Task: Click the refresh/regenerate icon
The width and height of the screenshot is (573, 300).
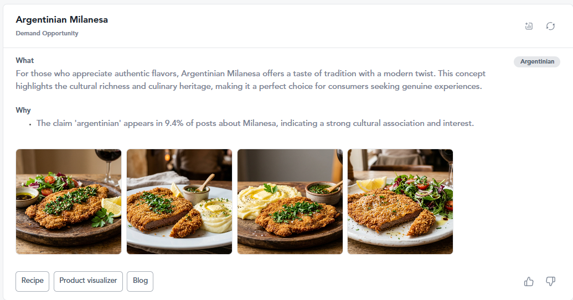Action: click(x=550, y=27)
